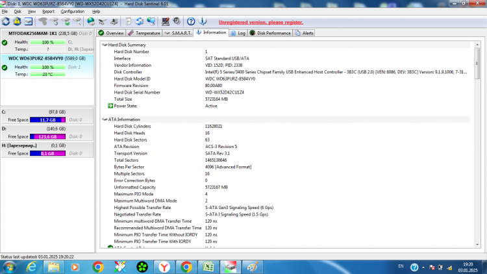487x274 pixels.
Task: Click the MTFDDAK256MAM health 100 % bar
Action: point(48,42)
